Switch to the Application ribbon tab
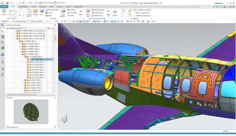The height and width of the screenshot is (136, 236). [x=78, y=6]
